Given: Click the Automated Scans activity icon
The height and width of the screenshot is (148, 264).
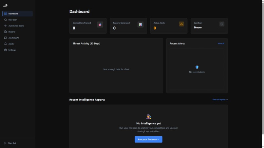Looking at the screenshot, I should coord(5,26).
